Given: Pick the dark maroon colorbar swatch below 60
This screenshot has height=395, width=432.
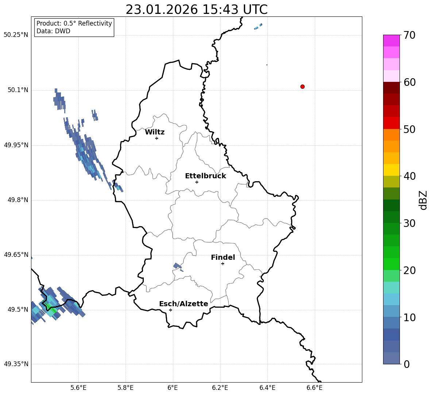Looking at the screenshot, I should pyautogui.click(x=391, y=88).
